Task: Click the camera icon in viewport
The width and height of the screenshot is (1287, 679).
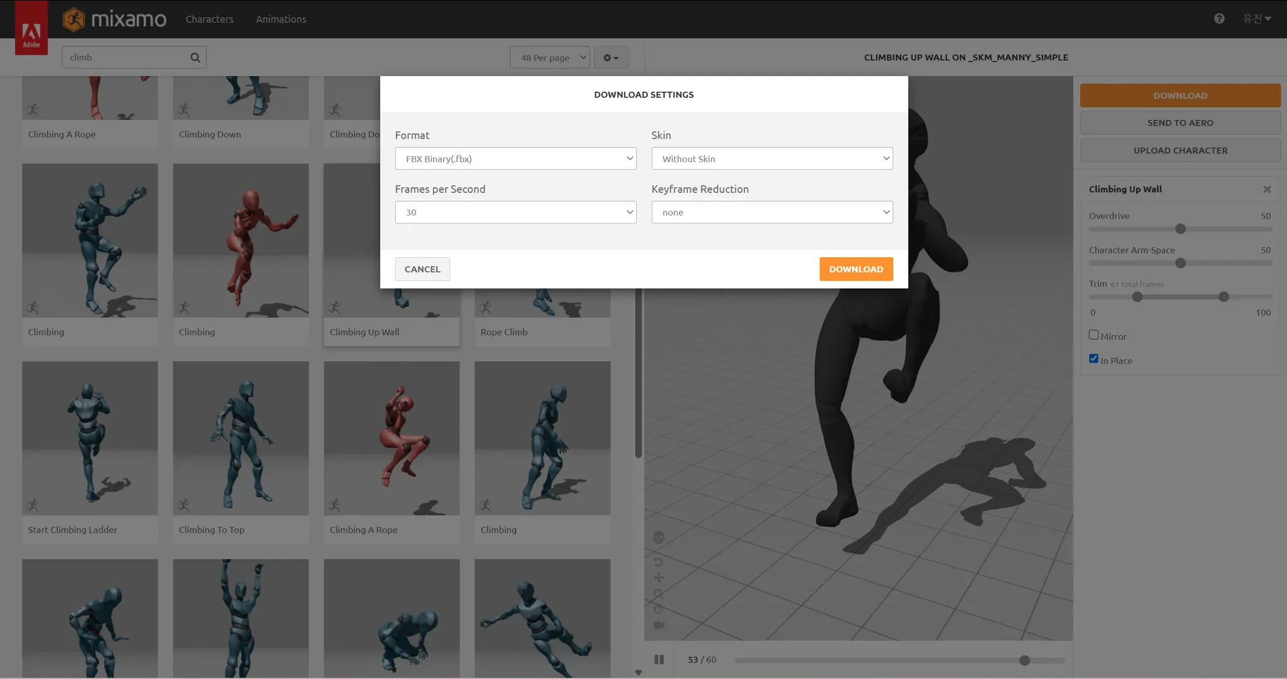Action: [x=659, y=625]
